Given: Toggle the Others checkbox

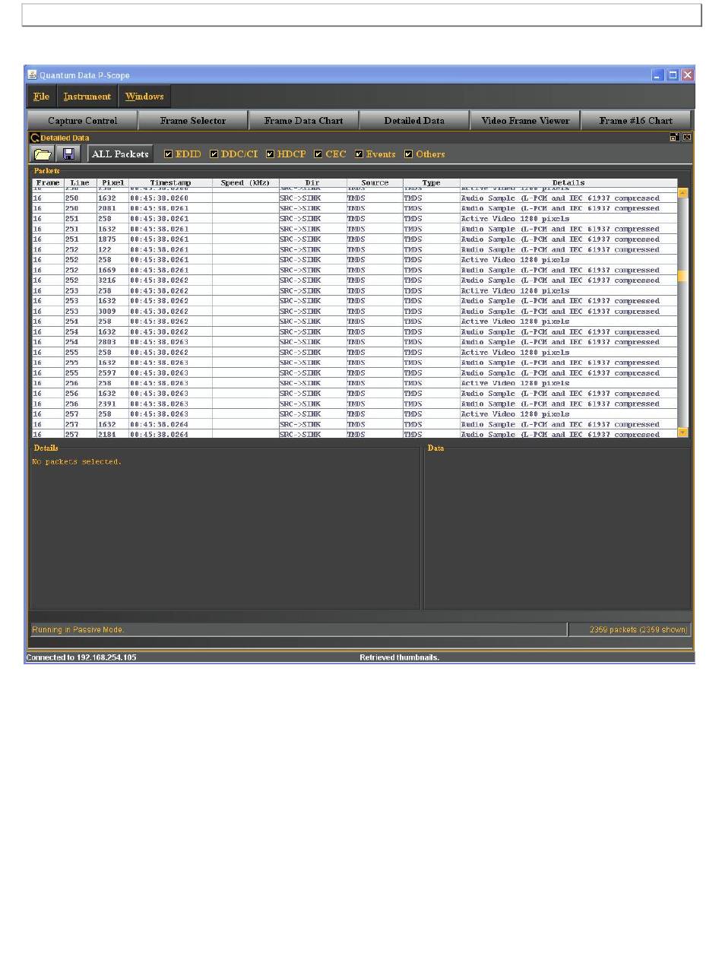Looking at the screenshot, I should click(x=408, y=154).
